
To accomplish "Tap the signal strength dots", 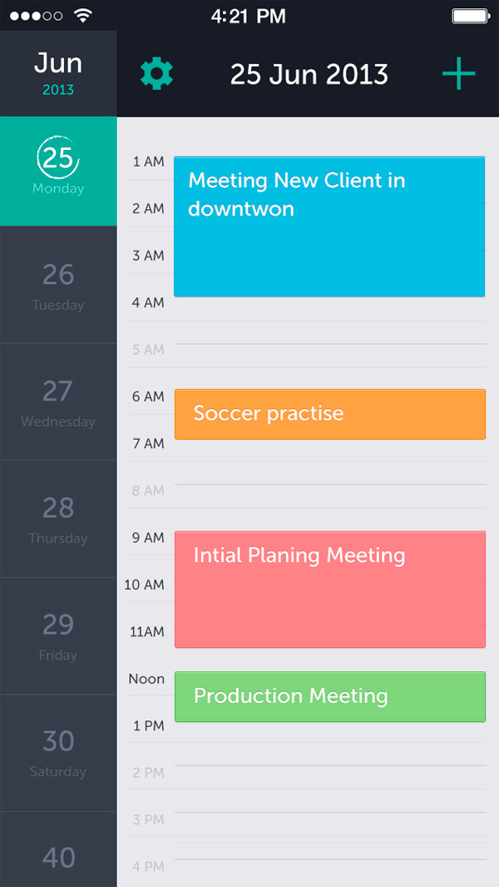I will click(x=36, y=16).
